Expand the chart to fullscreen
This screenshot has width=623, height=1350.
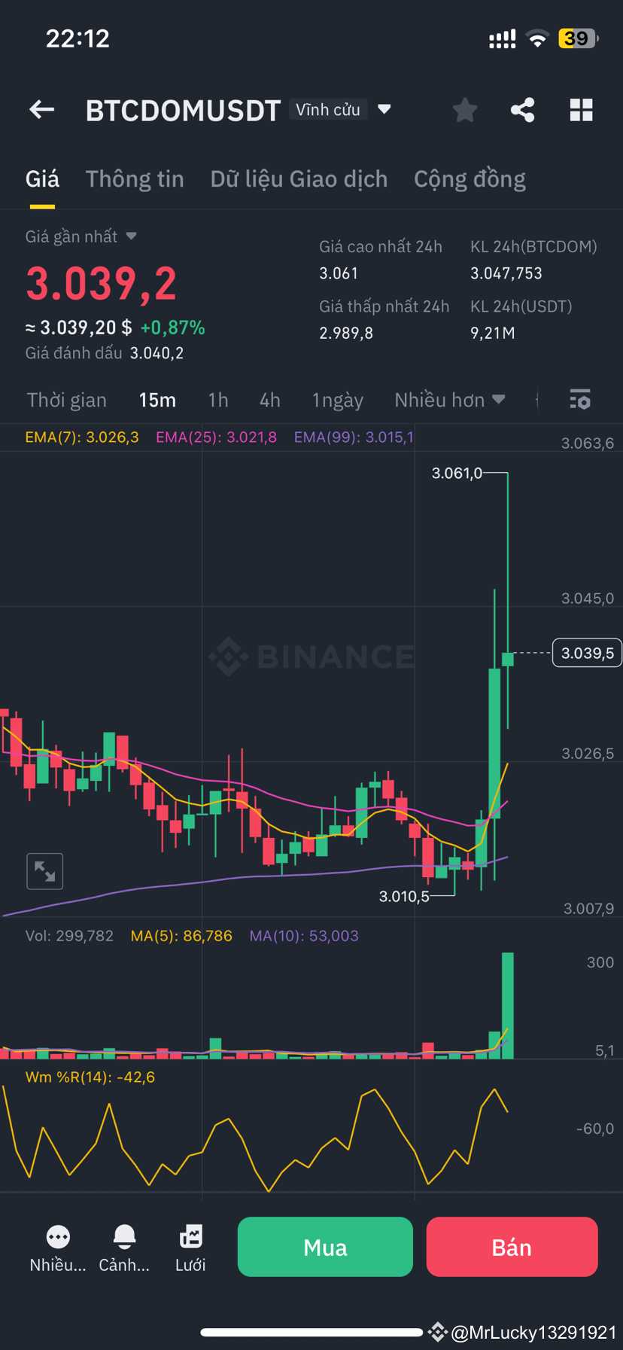click(44, 870)
